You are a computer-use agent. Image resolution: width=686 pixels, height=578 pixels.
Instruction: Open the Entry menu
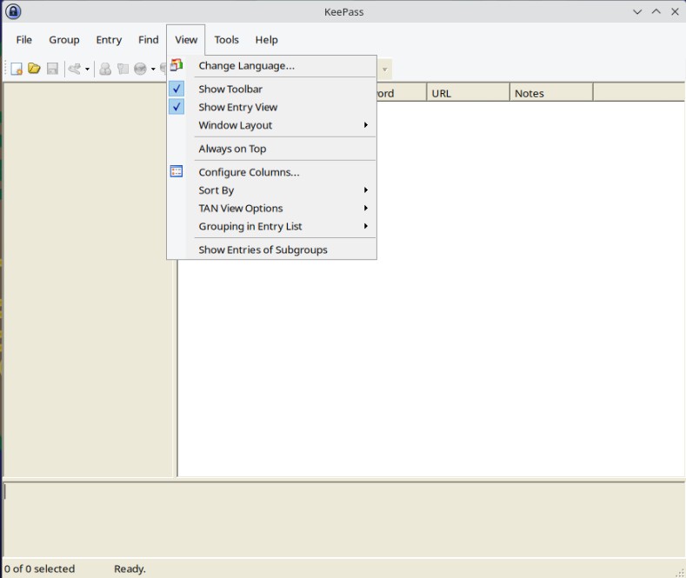tap(109, 40)
